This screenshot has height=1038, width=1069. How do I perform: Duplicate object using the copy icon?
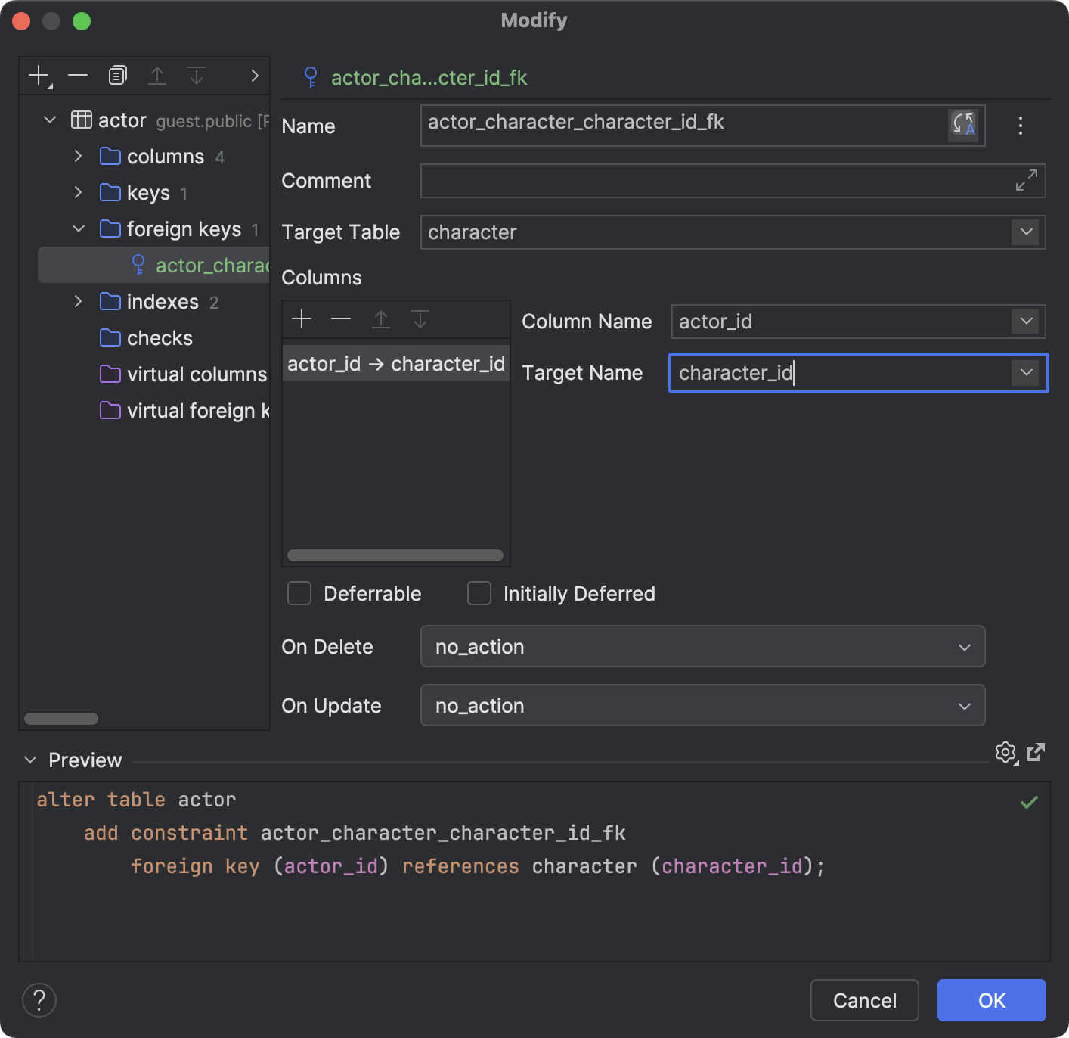pos(117,75)
